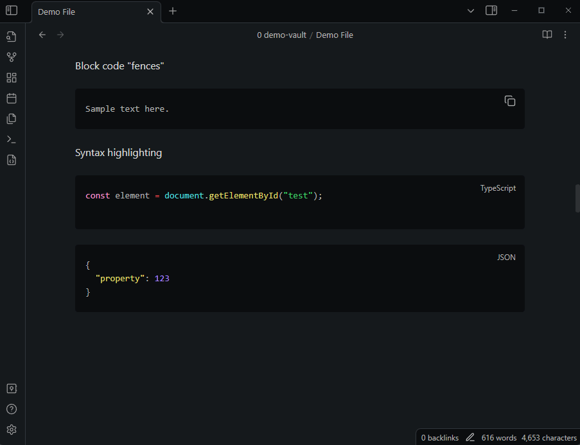The width and height of the screenshot is (580, 445).
Task: Click the "0 demo-vault" breadcrumb
Action: coord(281,35)
